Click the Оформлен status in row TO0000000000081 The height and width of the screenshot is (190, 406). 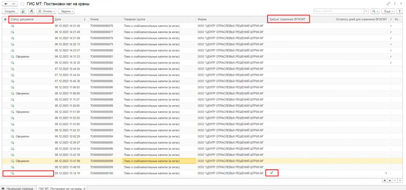click(23, 56)
